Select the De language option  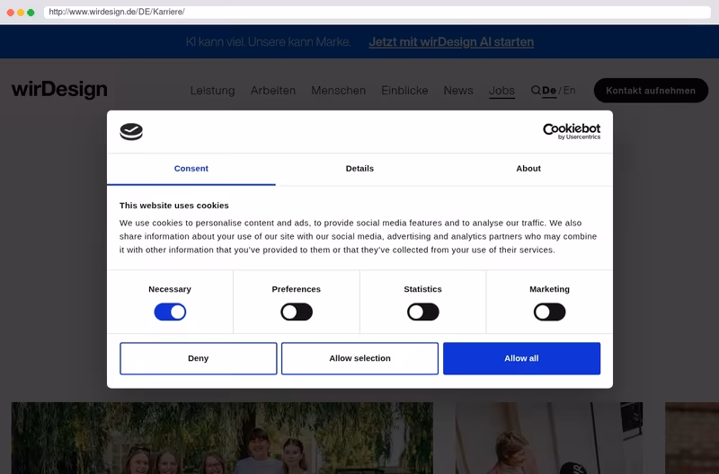pyautogui.click(x=549, y=90)
